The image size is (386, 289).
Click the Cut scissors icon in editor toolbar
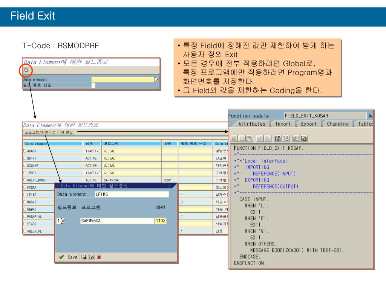point(234,138)
